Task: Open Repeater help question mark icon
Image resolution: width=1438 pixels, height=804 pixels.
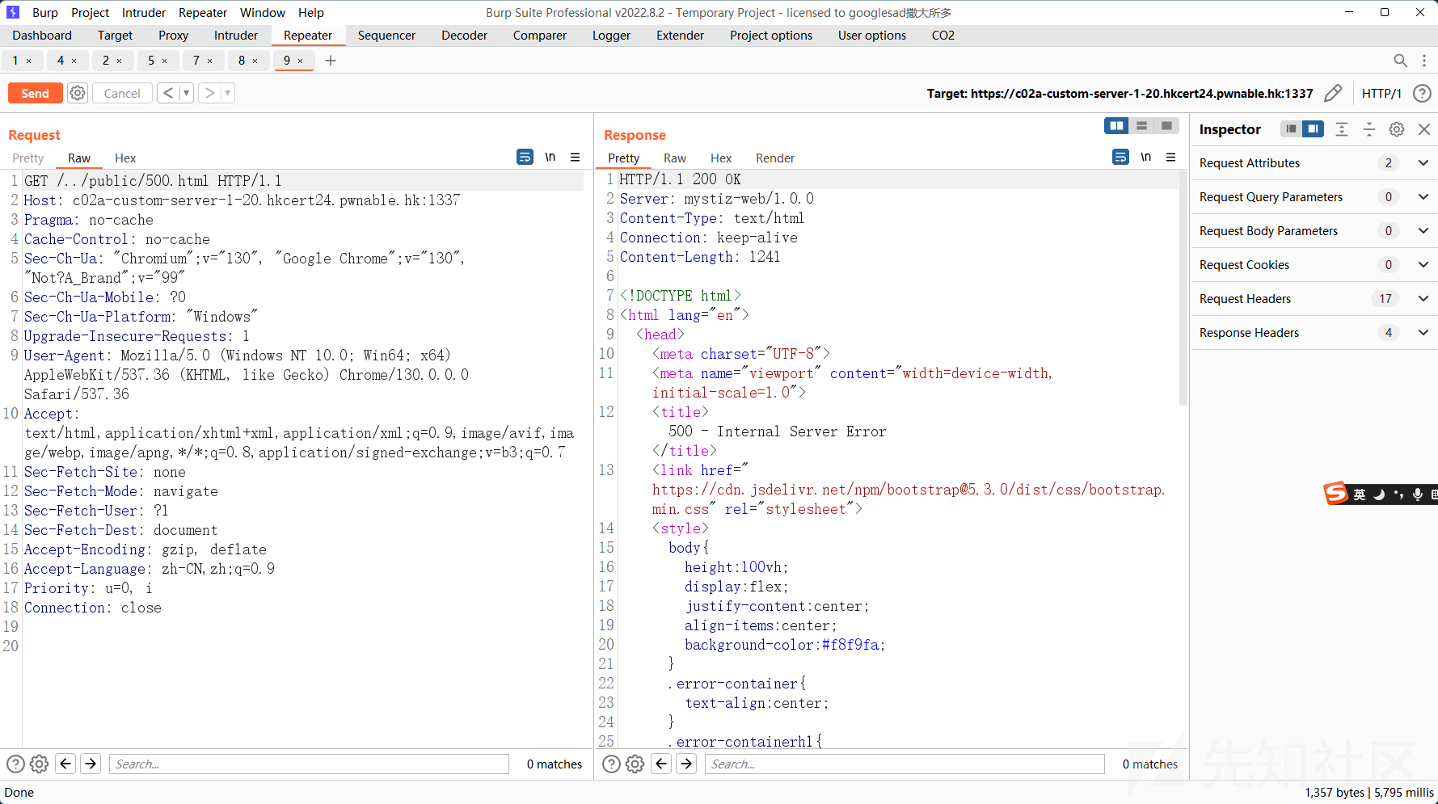Action: (x=1422, y=93)
